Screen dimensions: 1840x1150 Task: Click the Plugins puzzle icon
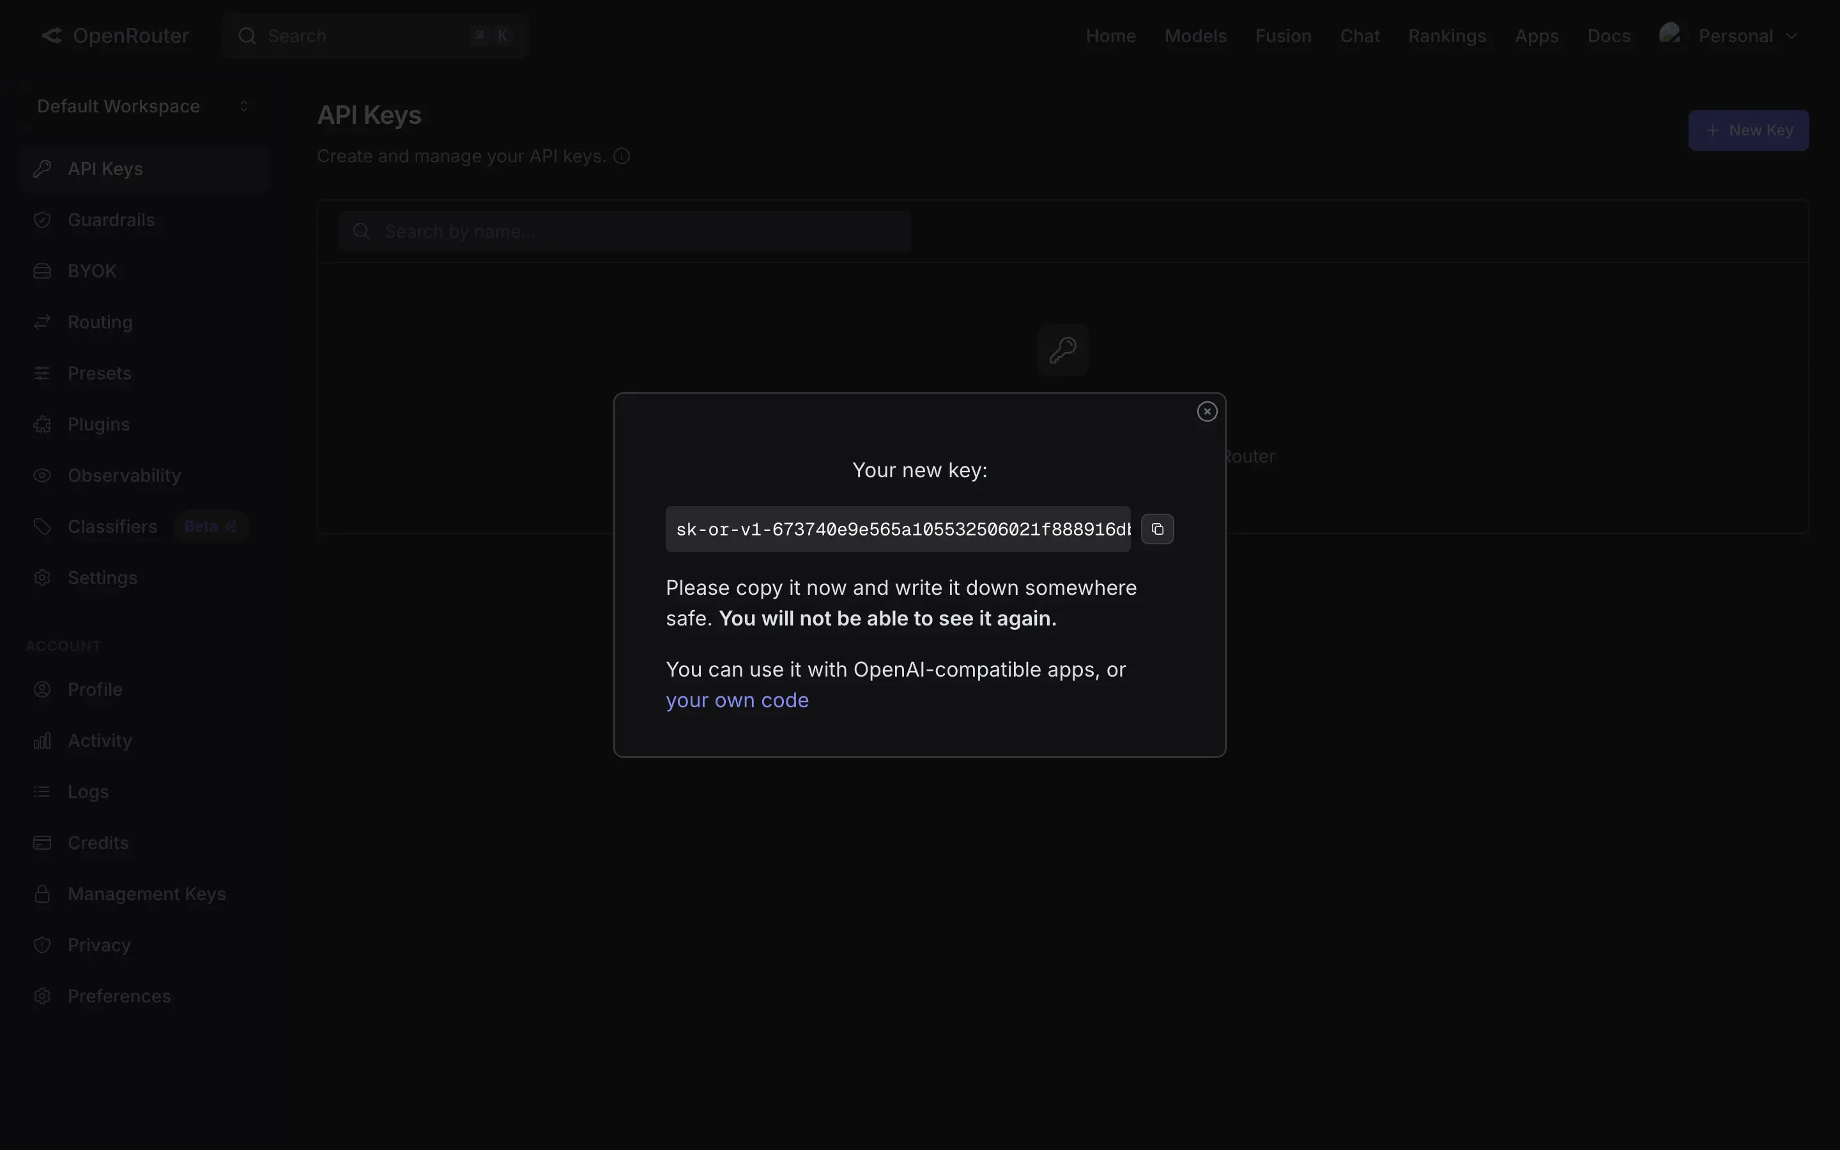click(x=43, y=424)
